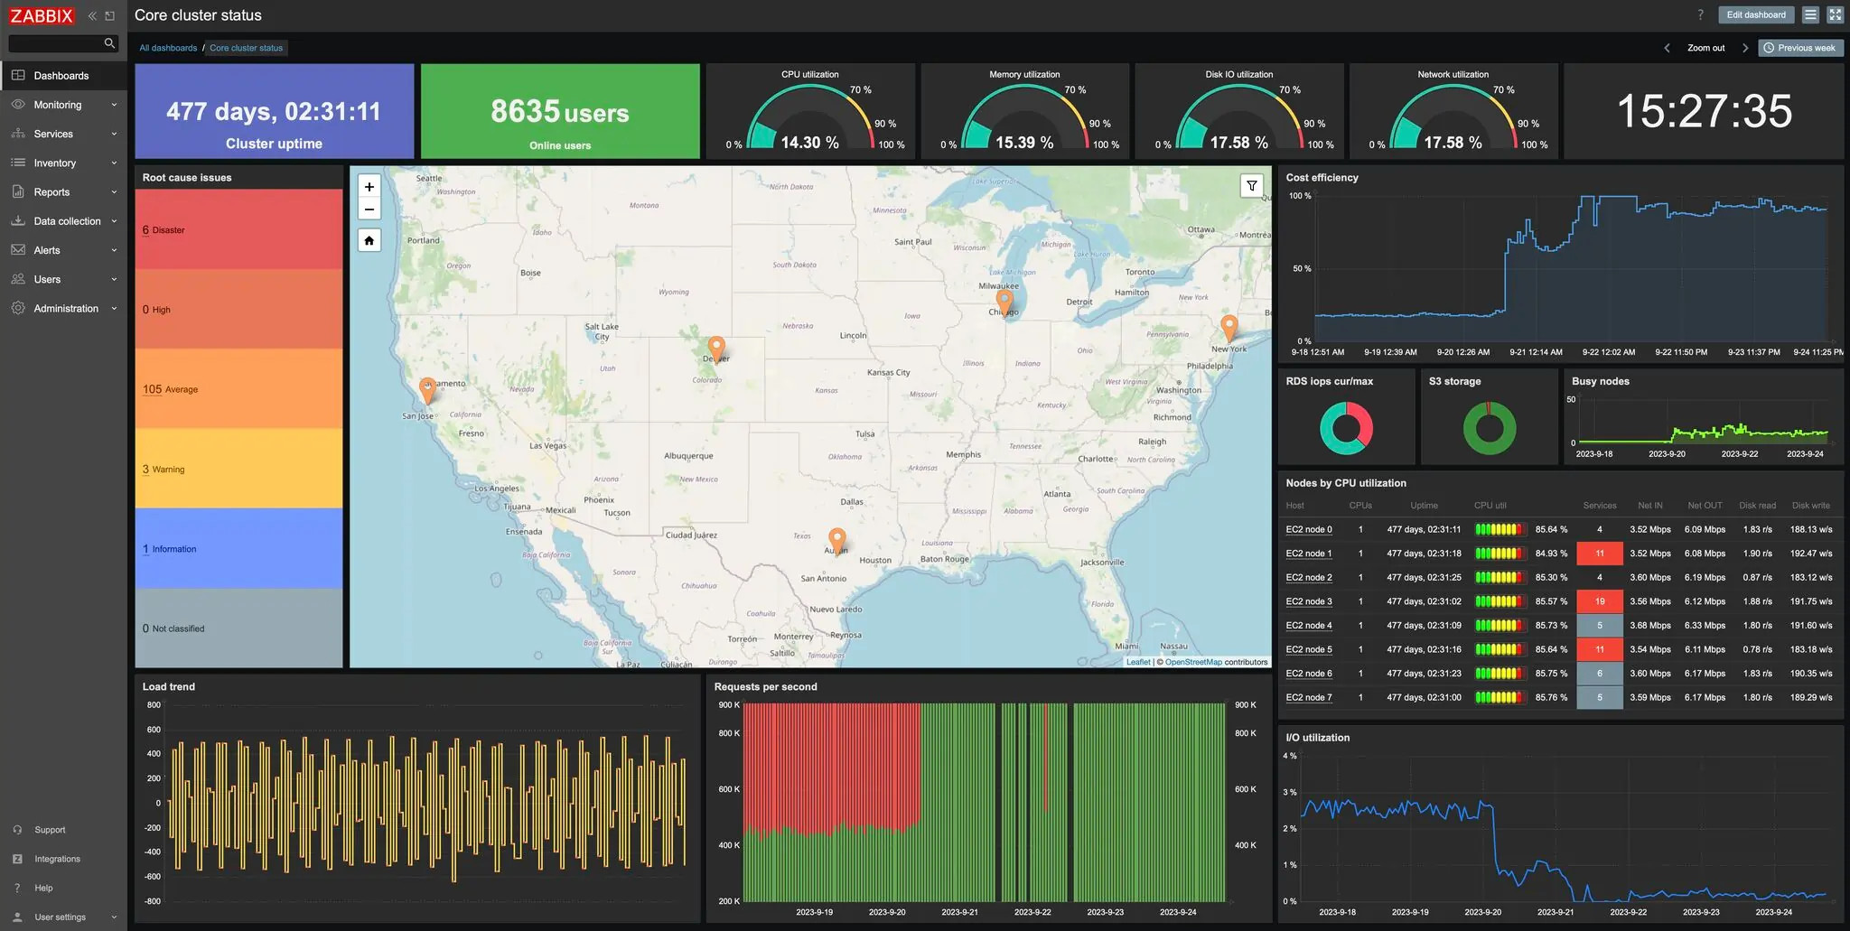
Task: Open the Dashboards menu item
Action: pos(61,76)
